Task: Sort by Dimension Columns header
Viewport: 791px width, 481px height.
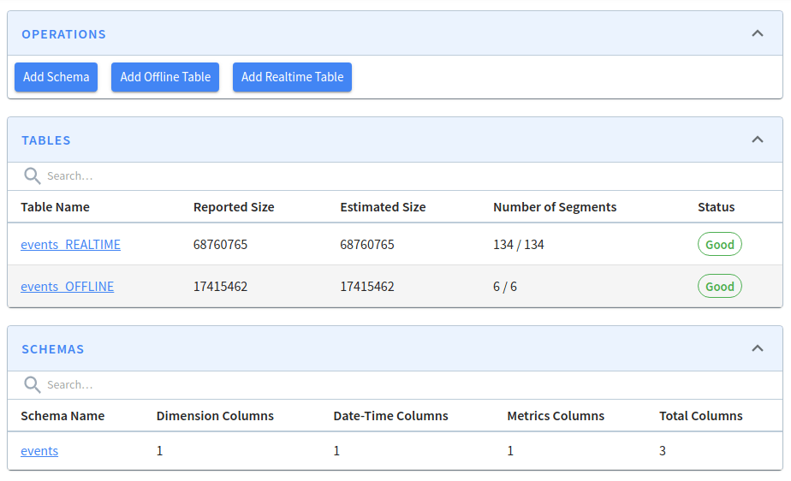Action: (215, 416)
